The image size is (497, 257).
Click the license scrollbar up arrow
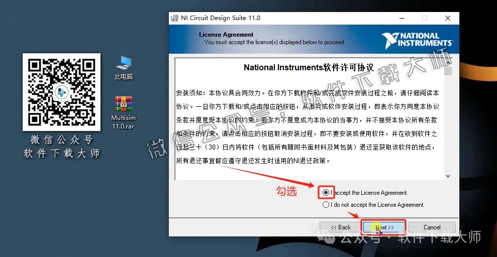point(448,63)
